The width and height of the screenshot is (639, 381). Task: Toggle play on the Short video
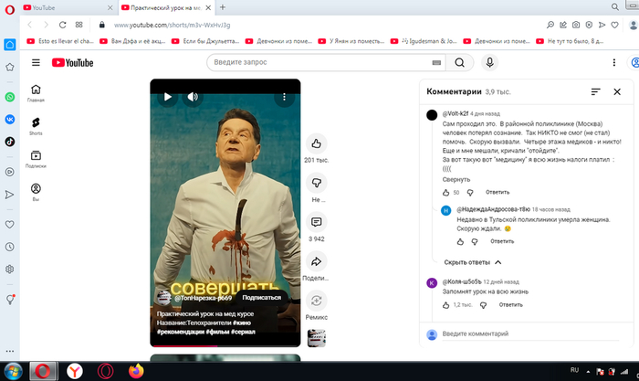[168, 96]
